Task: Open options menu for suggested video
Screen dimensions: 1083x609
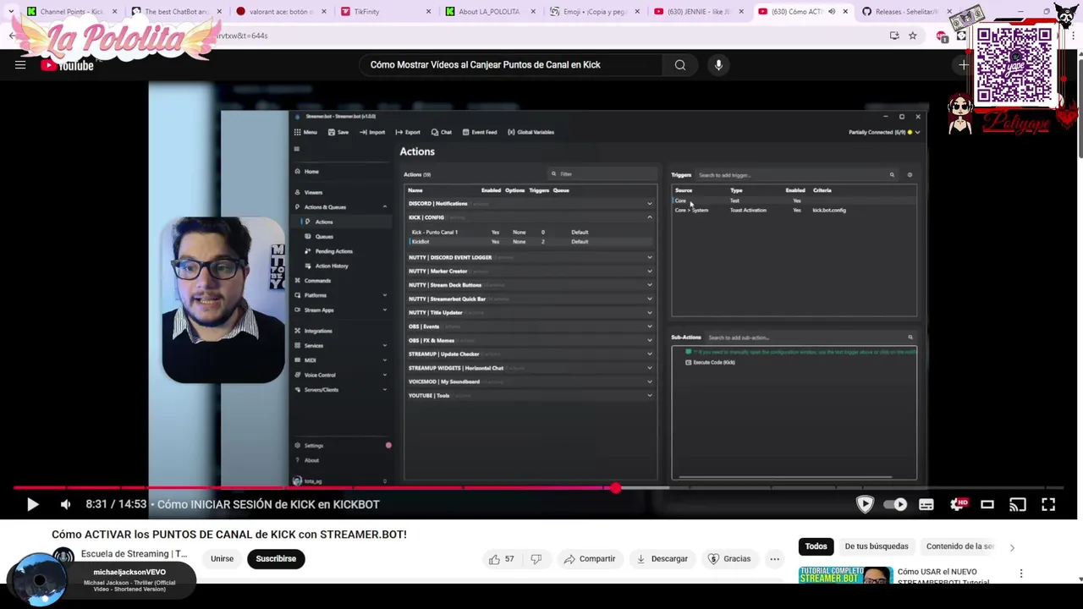Action: (x=1021, y=573)
